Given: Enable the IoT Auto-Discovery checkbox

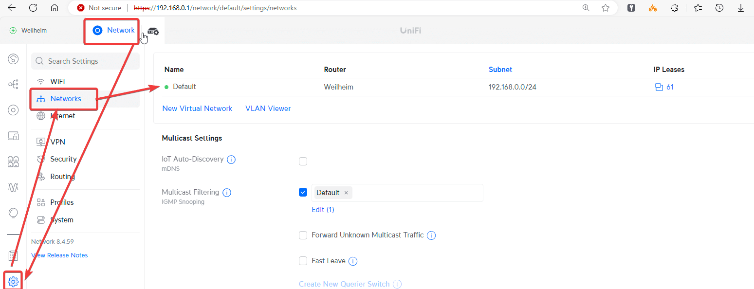Looking at the screenshot, I should click(303, 162).
